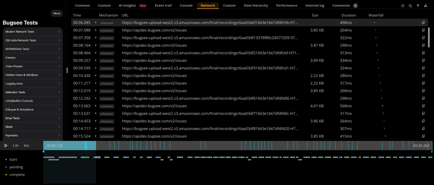434x185 pixels.
Task: Open the 1.0× playback speed selector
Action: tap(16, 146)
